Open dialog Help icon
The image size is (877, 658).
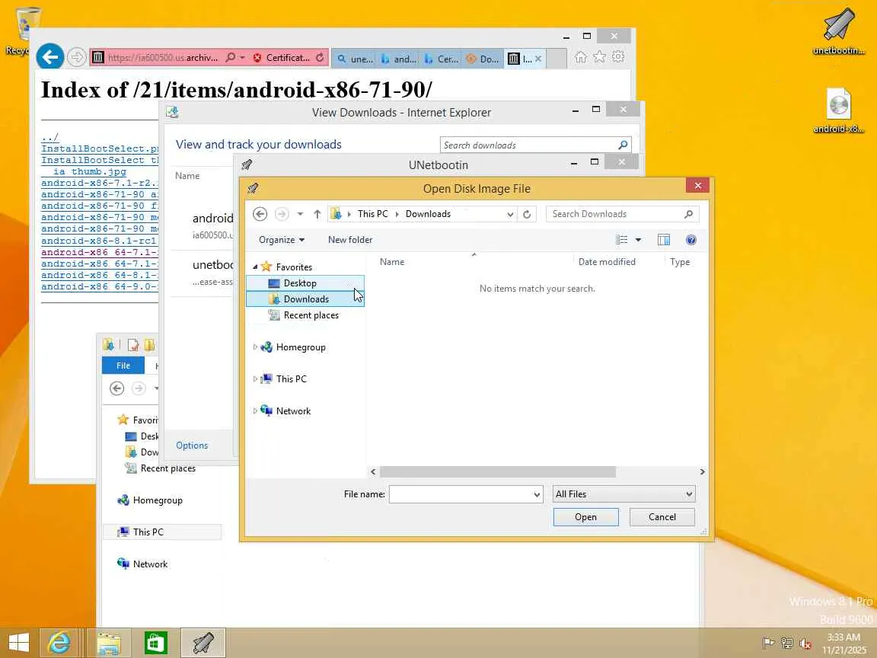691,239
